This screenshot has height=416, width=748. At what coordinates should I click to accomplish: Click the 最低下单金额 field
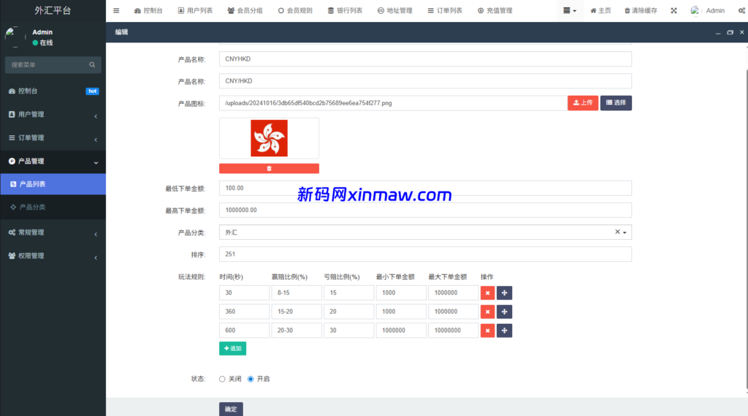point(425,188)
